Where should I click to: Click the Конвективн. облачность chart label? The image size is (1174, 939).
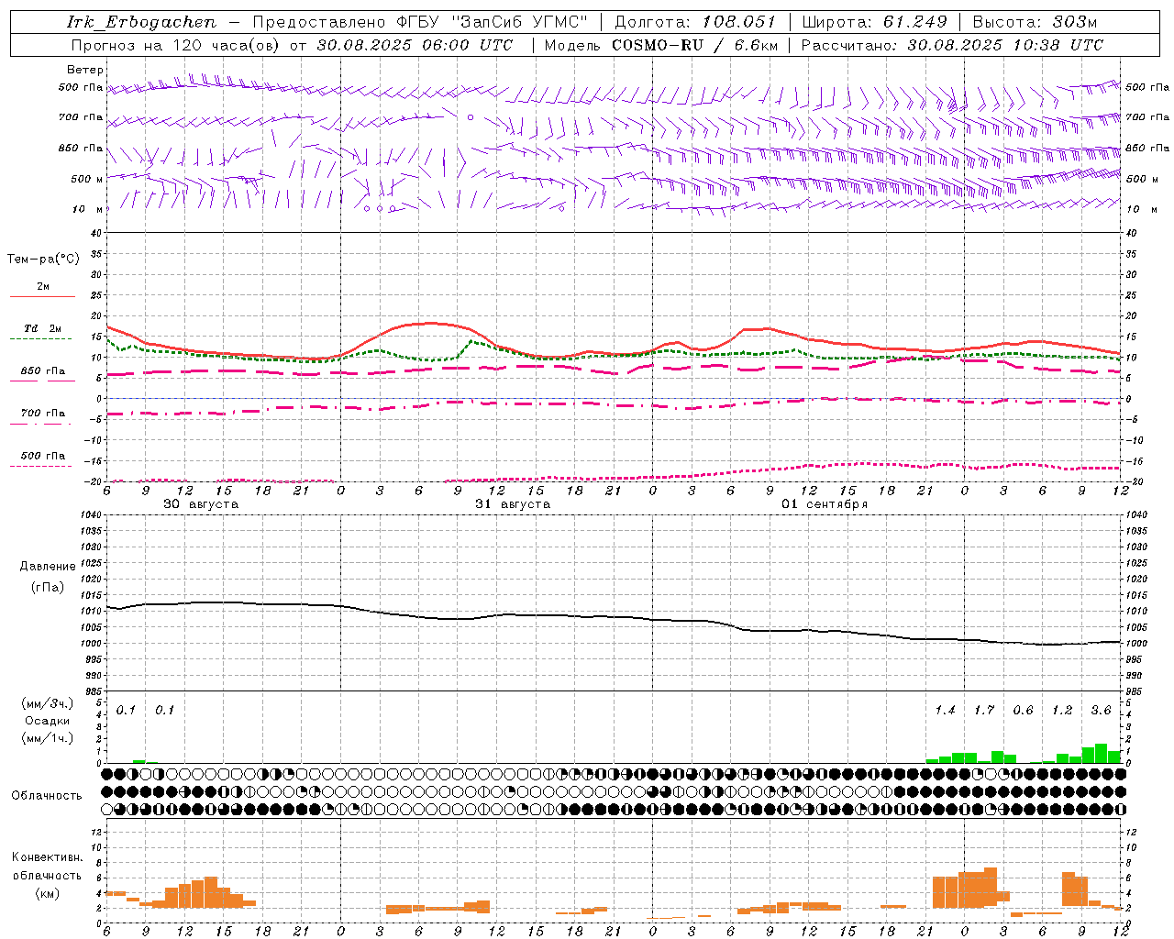pos(47,867)
